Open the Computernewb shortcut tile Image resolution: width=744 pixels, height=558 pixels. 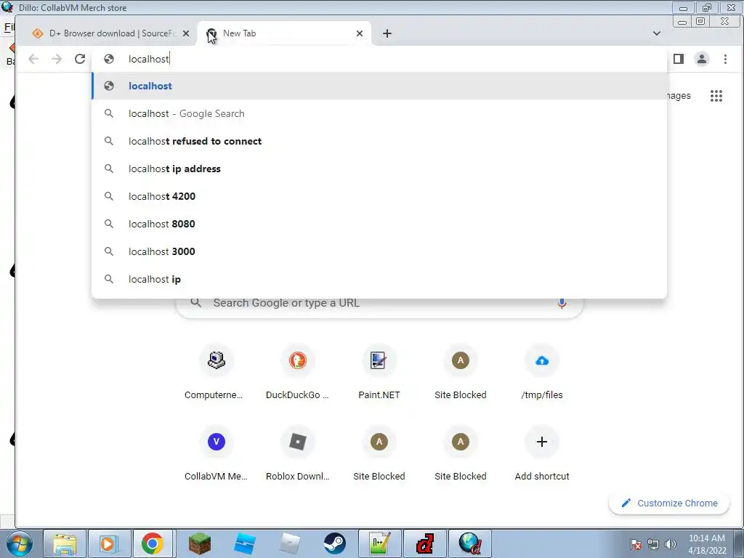click(216, 373)
